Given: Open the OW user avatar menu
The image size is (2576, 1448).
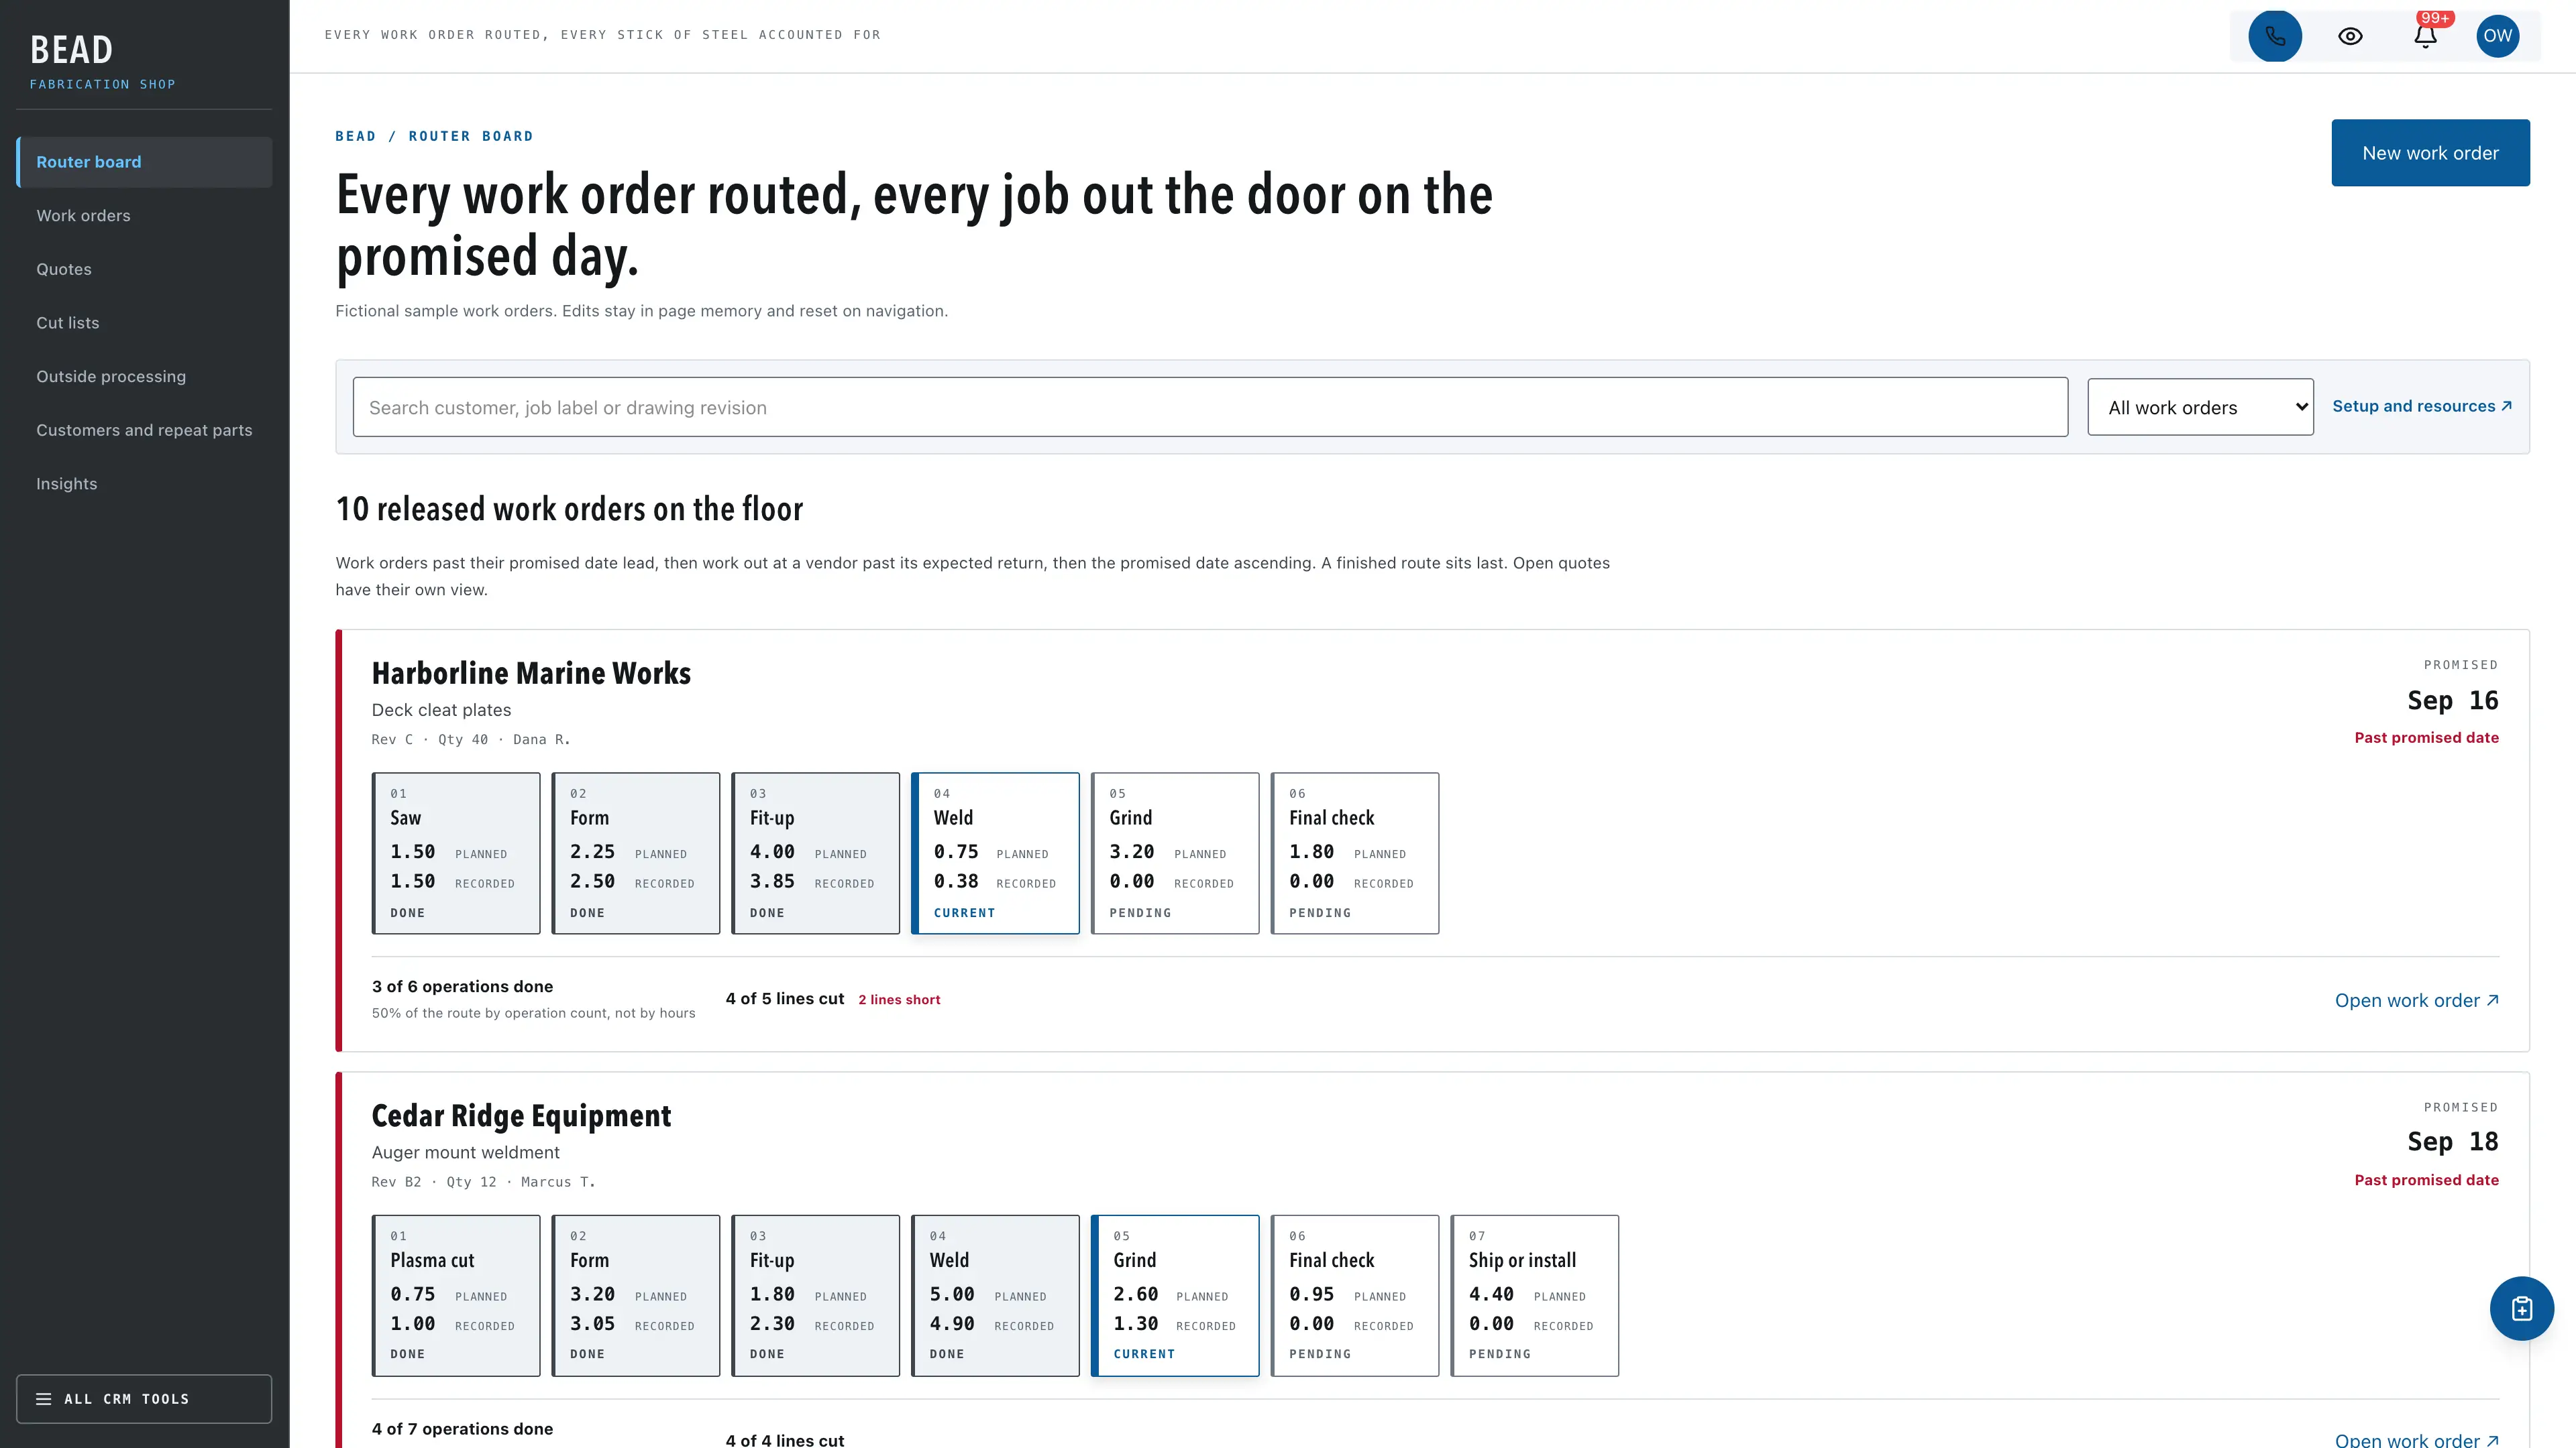Looking at the screenshot, I should pos(2497,36).
